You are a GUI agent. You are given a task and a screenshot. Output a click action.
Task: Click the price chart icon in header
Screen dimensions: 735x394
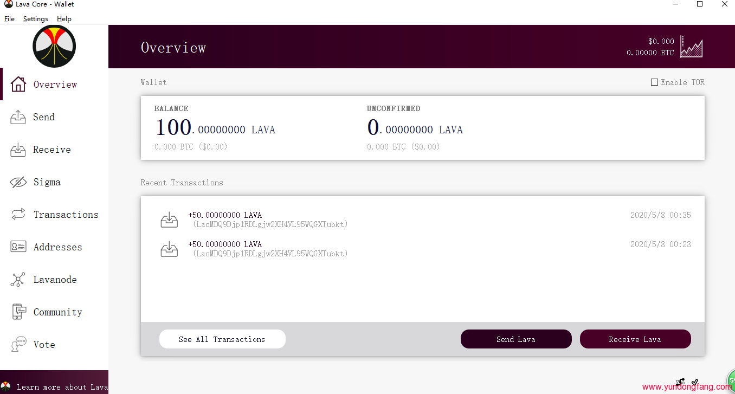[691, 47]
